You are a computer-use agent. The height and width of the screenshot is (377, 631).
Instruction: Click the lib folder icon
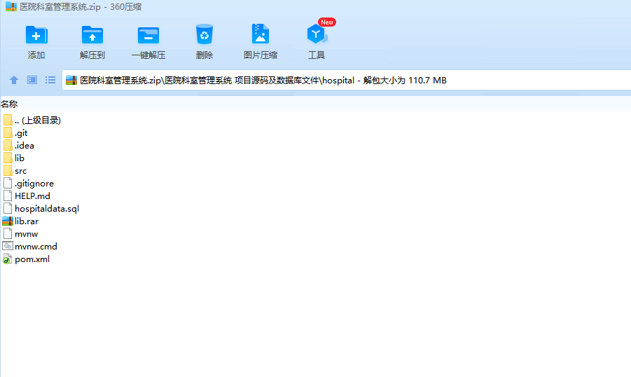pos(8,158)
